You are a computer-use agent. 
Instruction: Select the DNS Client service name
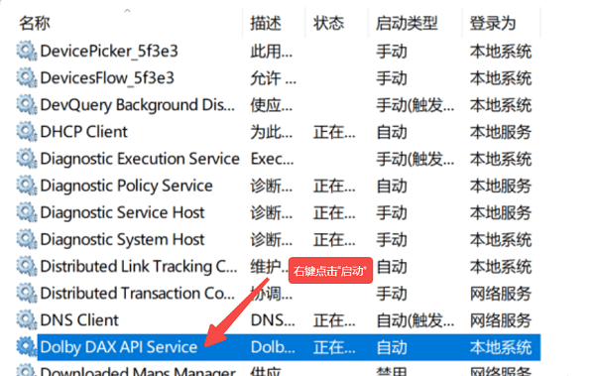pyautogui.click(x=79, y=320)
